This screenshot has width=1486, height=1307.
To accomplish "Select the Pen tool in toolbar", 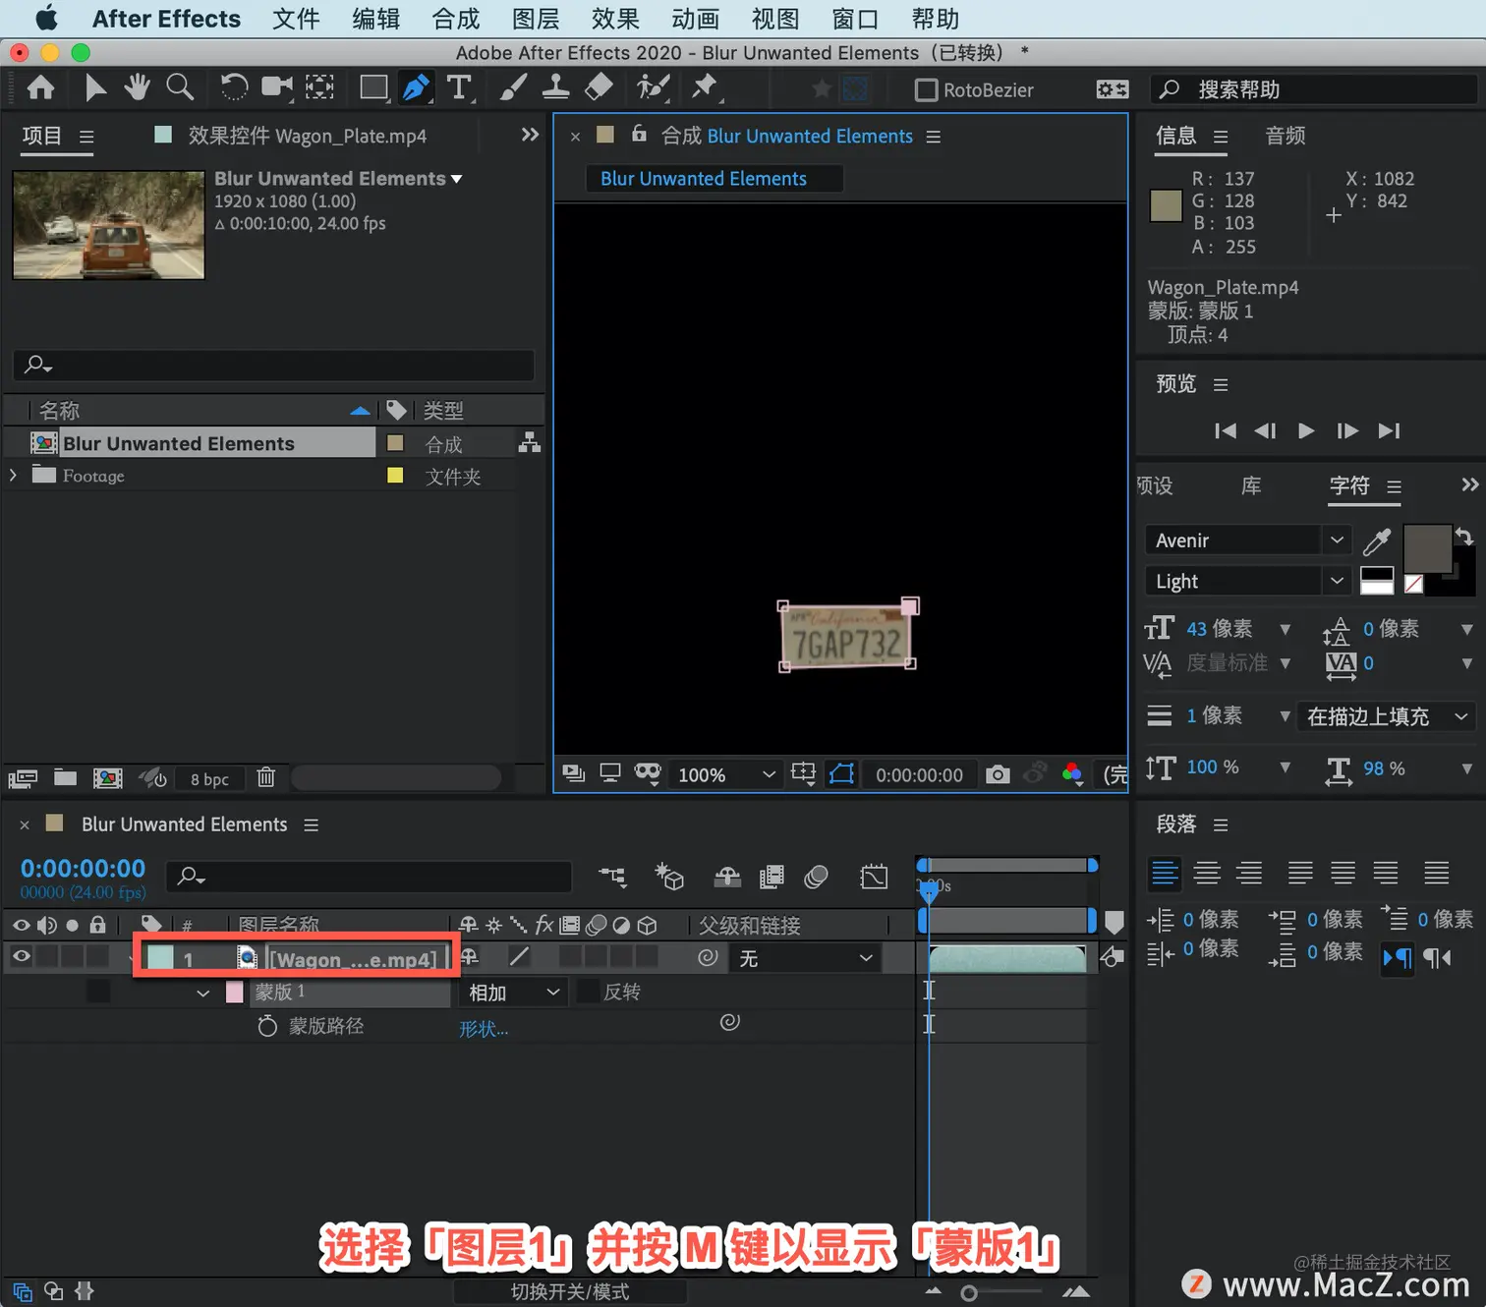I will (416, 88).
